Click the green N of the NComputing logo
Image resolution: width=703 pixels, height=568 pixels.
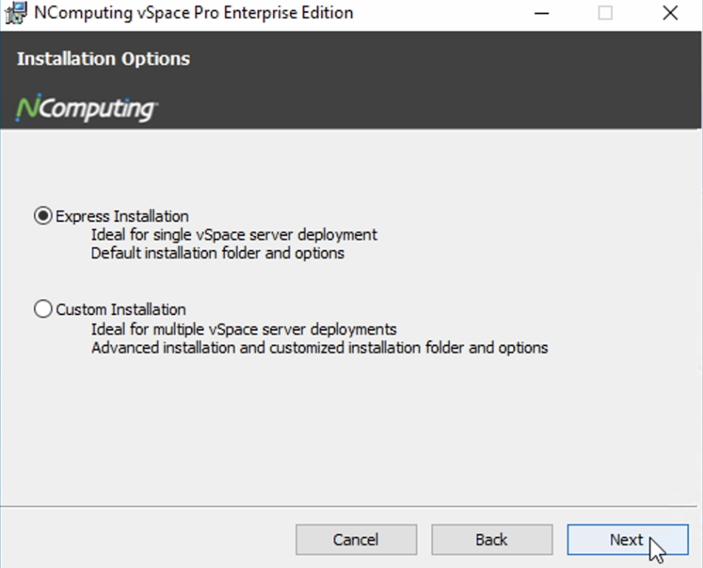coord(28,107)
